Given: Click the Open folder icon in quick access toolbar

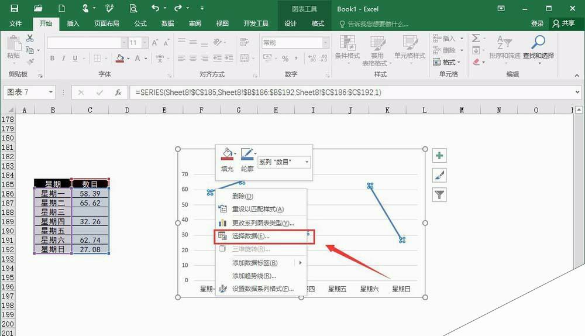Looking at the screenshot, I should coord(38,8).
